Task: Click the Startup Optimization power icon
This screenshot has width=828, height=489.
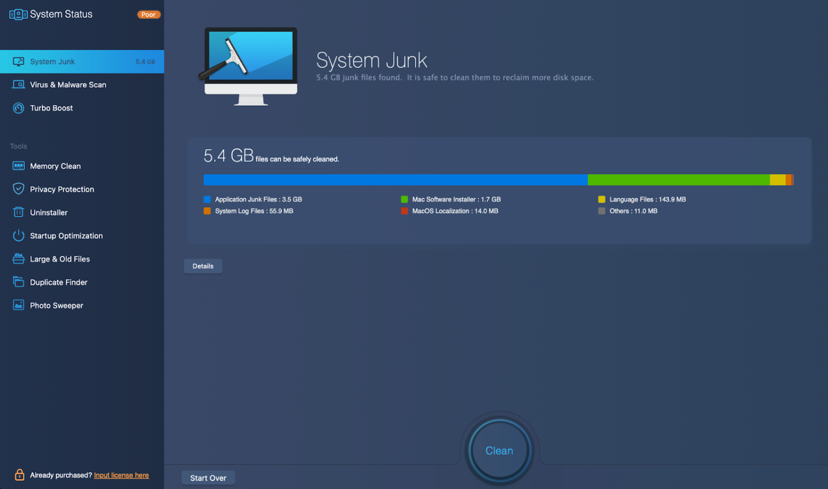Action: [x=18, y=235]
